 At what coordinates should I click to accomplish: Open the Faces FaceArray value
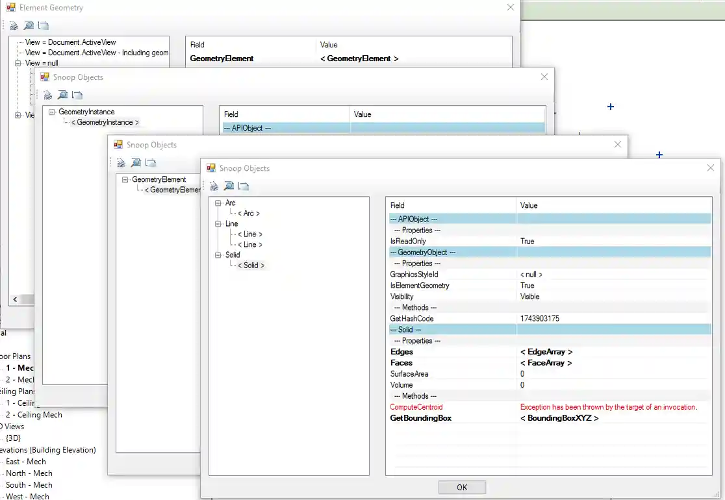pyautogui.click(x=546, y=363)
